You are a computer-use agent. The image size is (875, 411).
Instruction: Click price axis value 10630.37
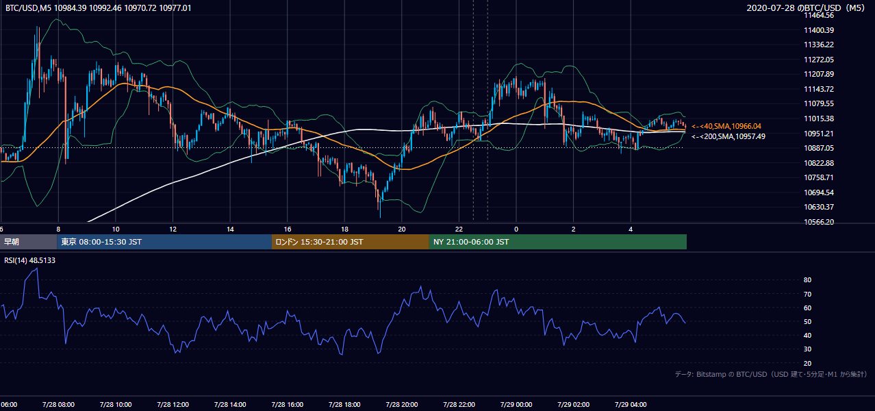tap(819, 207)
